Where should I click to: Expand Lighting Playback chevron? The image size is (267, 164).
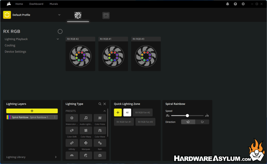point(58,39)
